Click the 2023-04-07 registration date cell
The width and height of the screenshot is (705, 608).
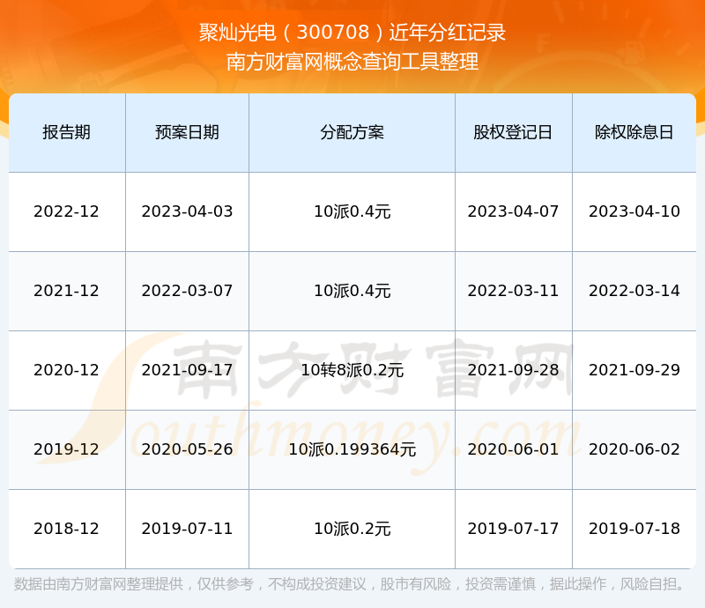tap(513, 211)
